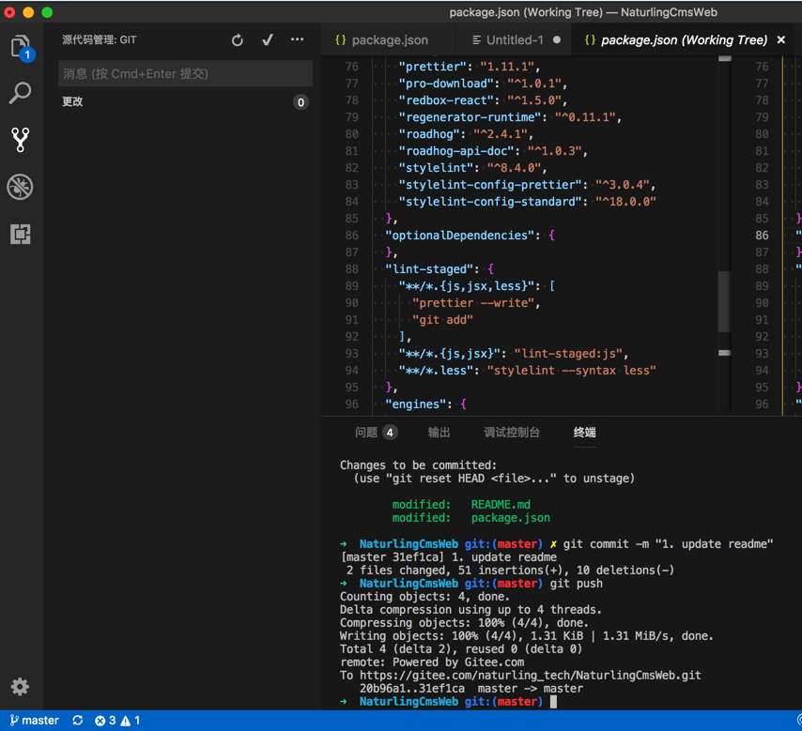The width and height of the screenshot is (802, 731).
Task: Synchronize changes via status bar sync icon
Action: tap(78, 721)
